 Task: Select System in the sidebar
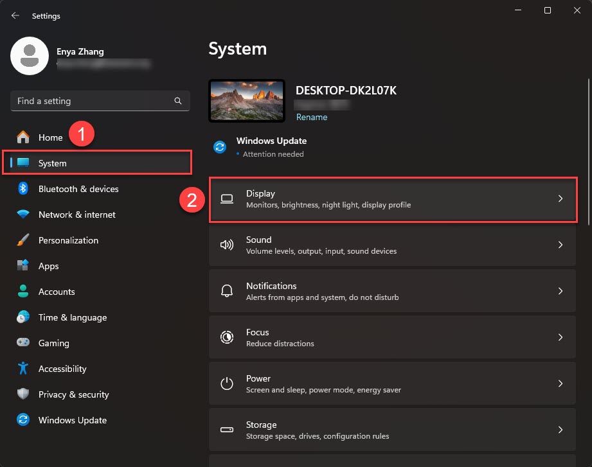click(x=53, y=163)
